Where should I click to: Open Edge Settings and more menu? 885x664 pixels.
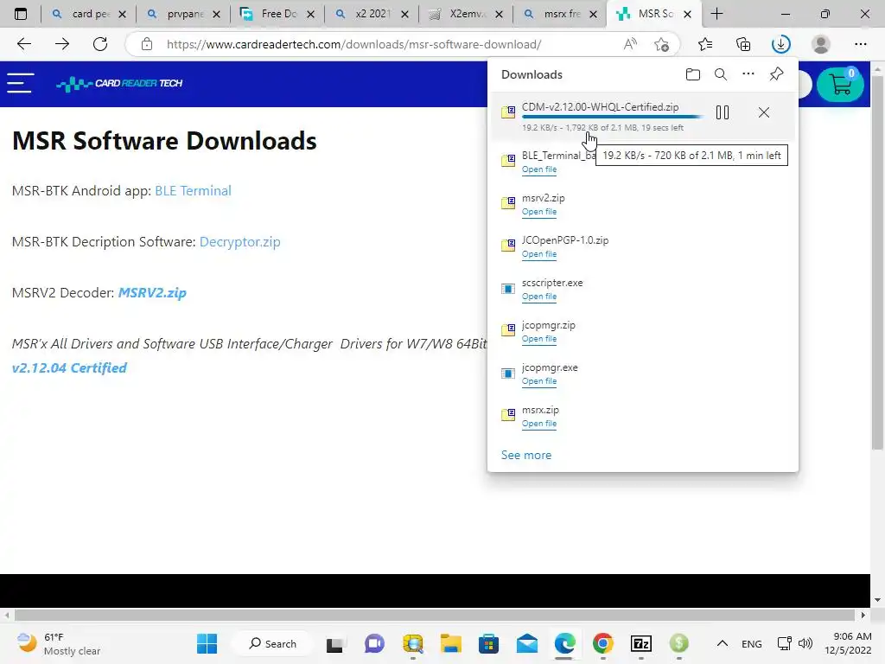pyautogui.click(x=860, y=44)
